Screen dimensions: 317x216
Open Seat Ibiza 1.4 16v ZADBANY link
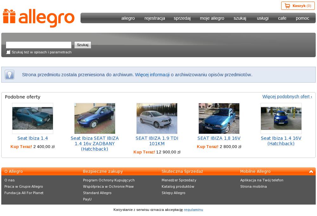click(94, 144)
